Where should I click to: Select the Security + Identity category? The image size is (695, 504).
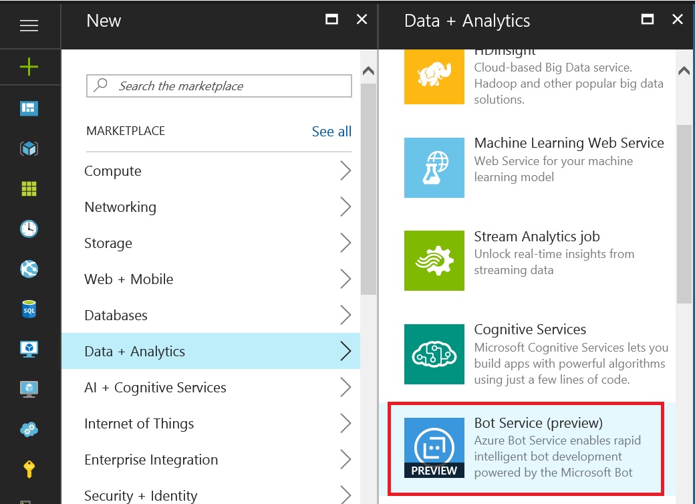(x=211, y=491)
